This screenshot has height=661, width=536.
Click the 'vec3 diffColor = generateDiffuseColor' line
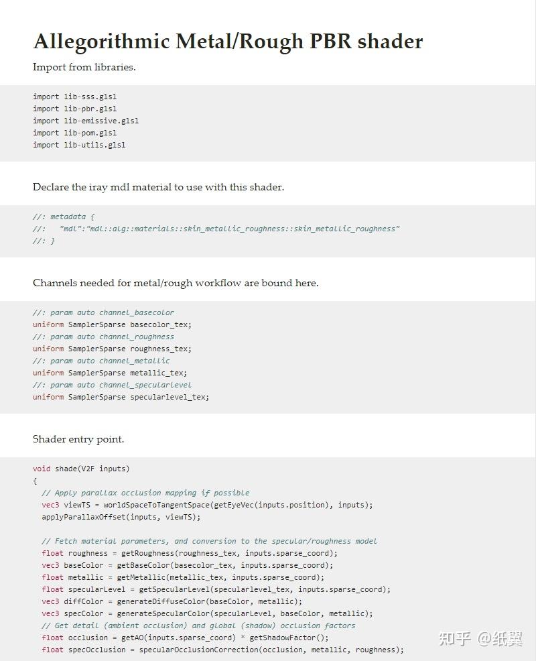click(x=172, y=601)
